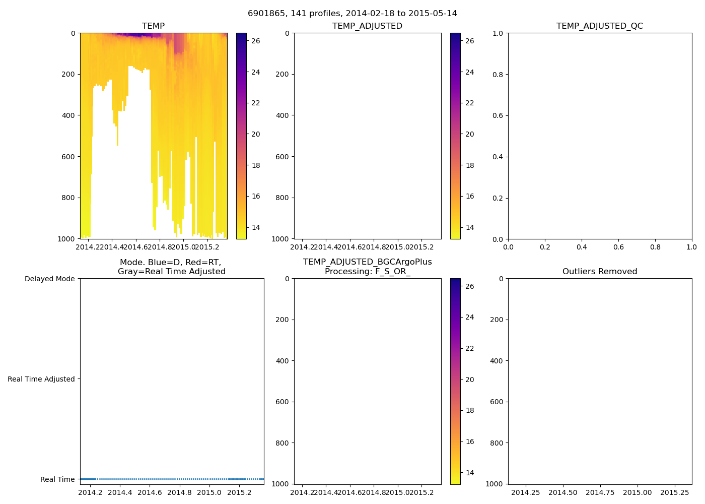Click the TEMP heatmap plot
This screenshot has width=705, height=504.
(154, 136)
